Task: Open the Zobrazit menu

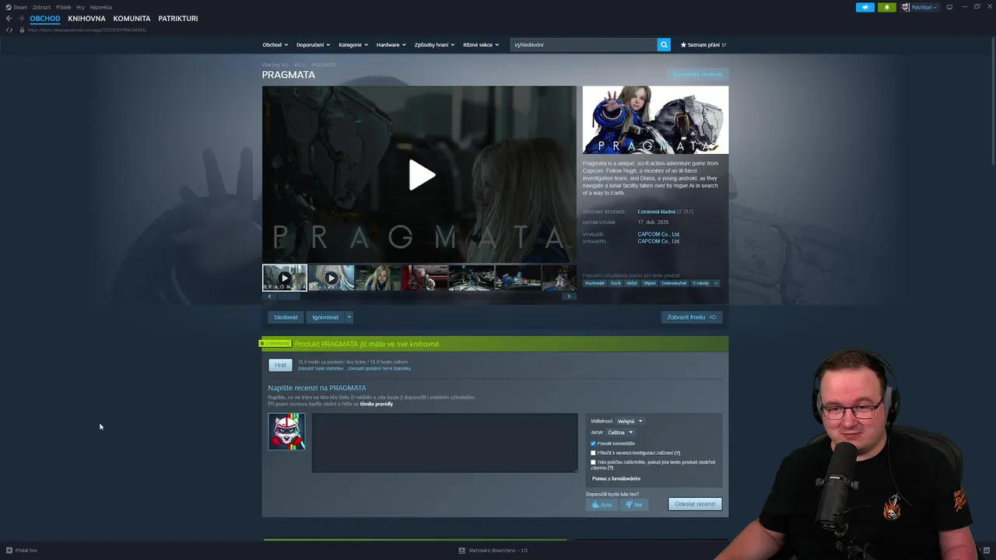Action: tap(41, 7)
